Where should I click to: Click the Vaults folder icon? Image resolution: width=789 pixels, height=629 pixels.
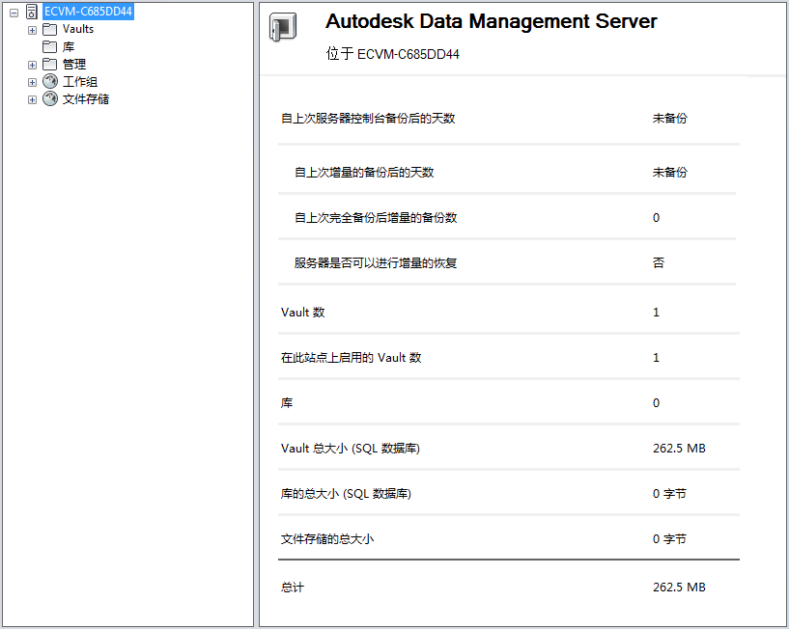[50, 29]
